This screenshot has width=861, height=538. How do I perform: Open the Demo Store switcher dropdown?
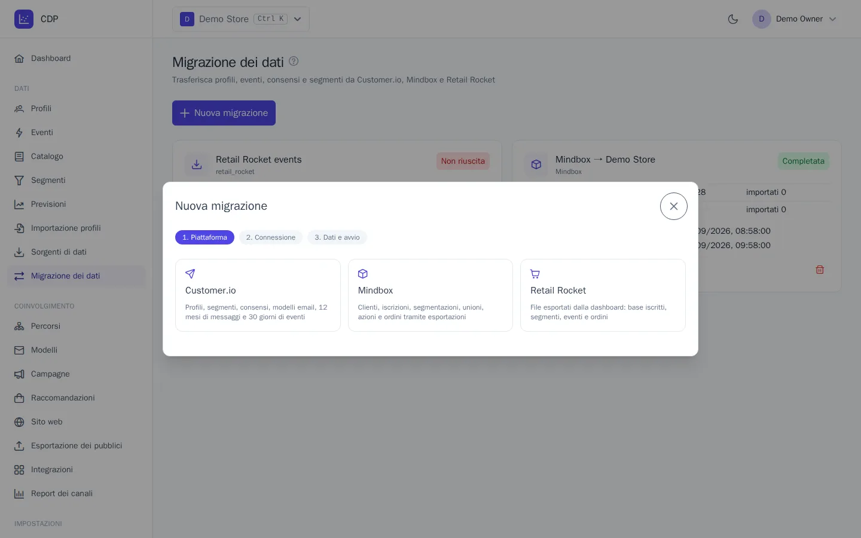click(x=241, y=19)
